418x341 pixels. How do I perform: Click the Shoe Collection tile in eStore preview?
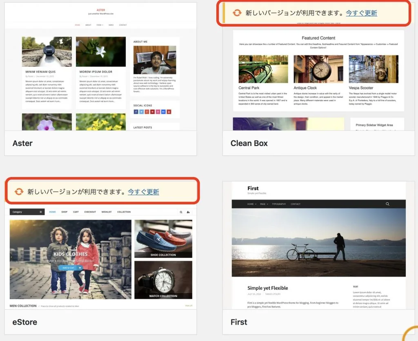[163, 239]
